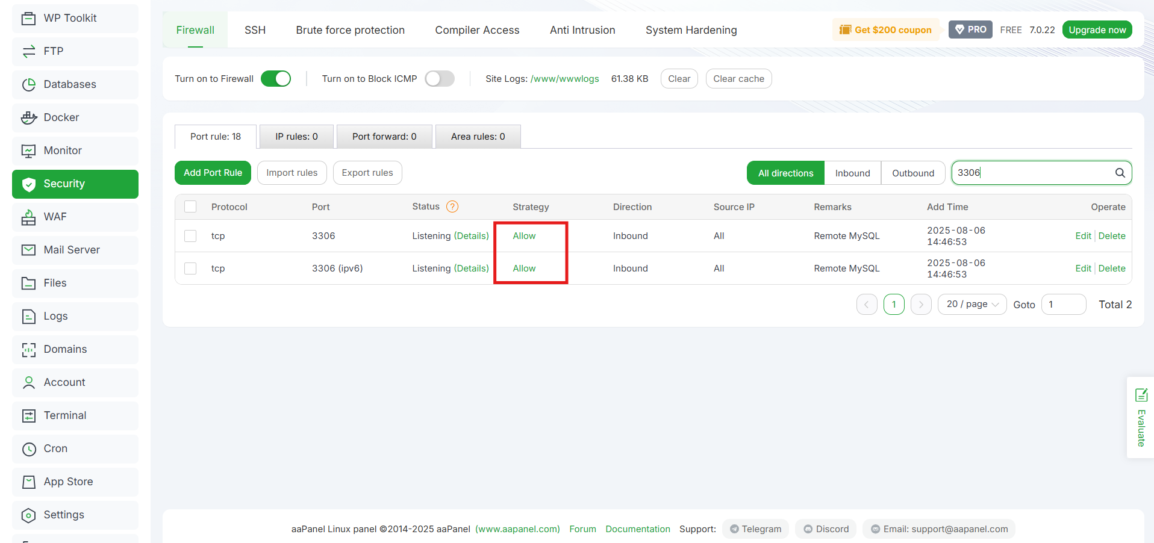Click the magnifier icon in the port search box

click(x=1120, y=173)
